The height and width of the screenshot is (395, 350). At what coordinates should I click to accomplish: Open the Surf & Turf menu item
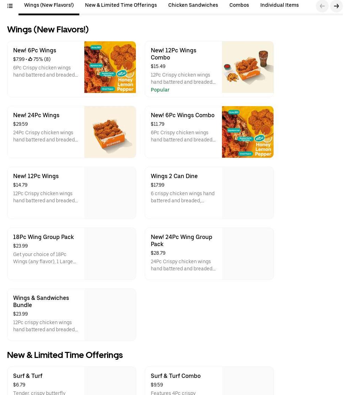(x=28, y=376)
